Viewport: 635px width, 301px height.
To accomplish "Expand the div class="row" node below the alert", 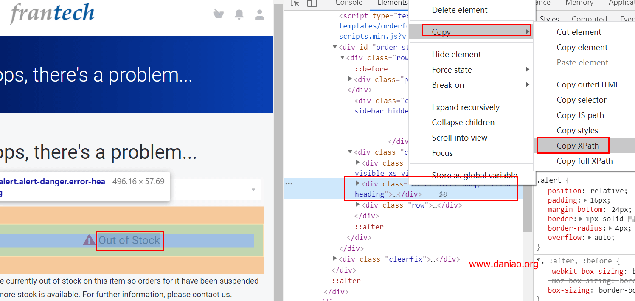I will point(358,205).
